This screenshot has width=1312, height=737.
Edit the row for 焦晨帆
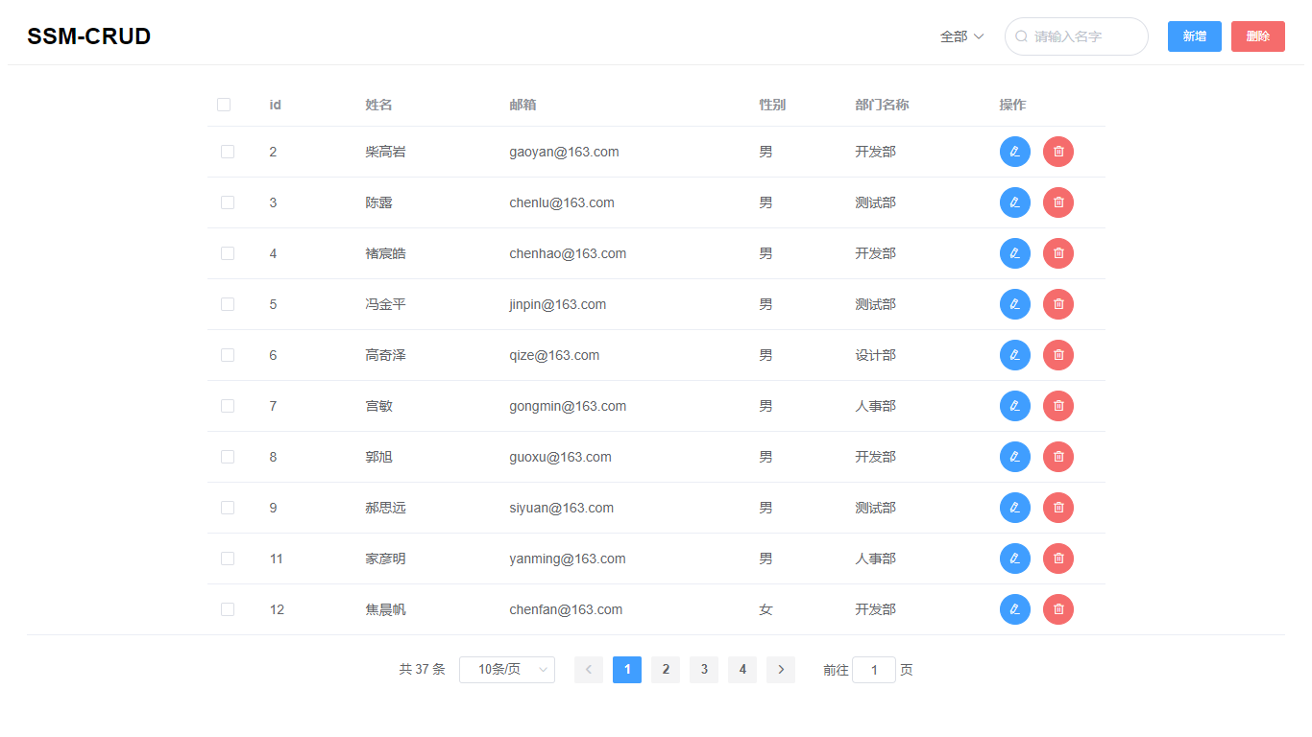pos(1015,609)
